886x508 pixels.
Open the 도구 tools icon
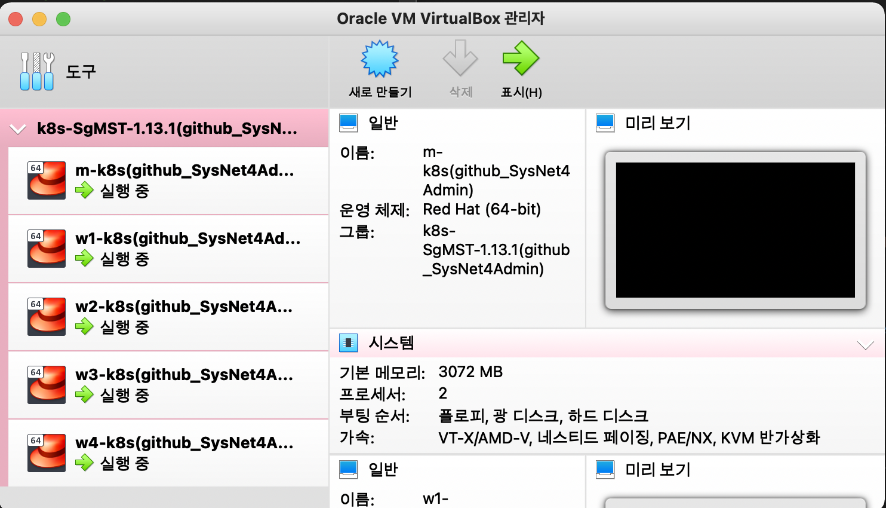point(37,72)
